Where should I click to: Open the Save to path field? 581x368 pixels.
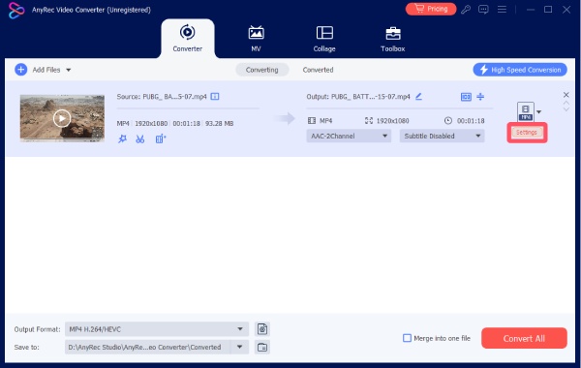(147, 348)
